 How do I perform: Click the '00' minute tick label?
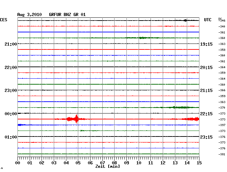(18, 163)
